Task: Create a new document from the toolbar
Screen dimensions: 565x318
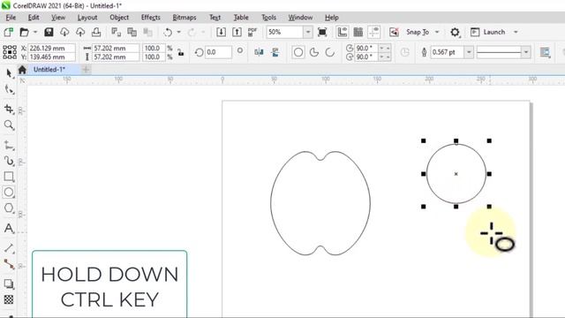Action: pos(8,32)
